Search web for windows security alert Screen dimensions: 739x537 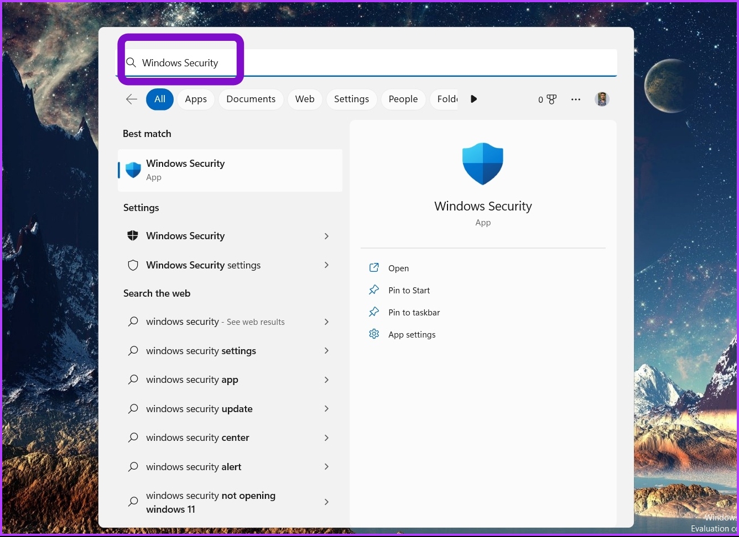coord(230,467)
